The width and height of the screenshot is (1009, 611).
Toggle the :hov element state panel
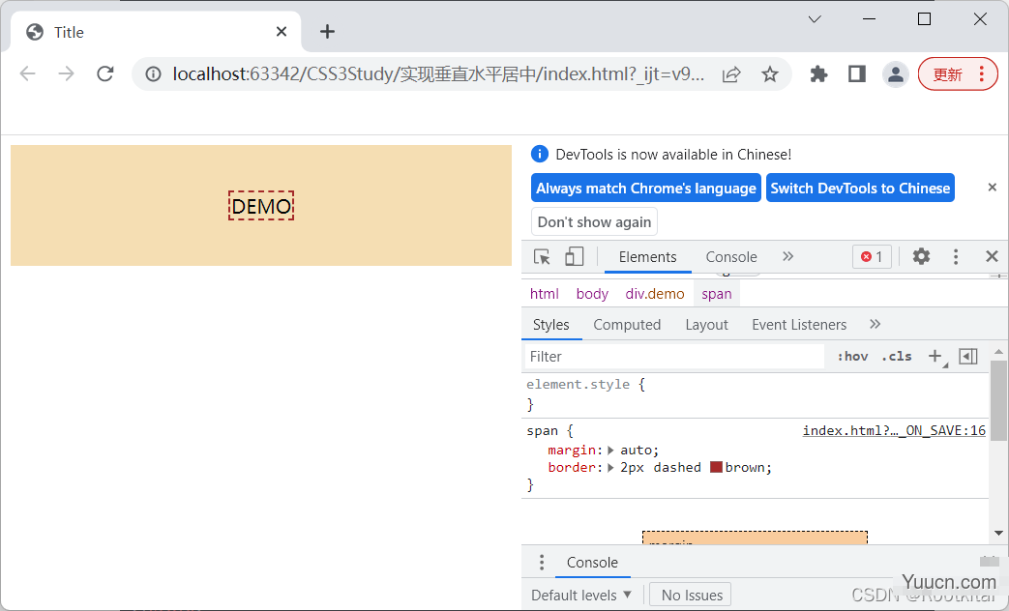point(852,357)
